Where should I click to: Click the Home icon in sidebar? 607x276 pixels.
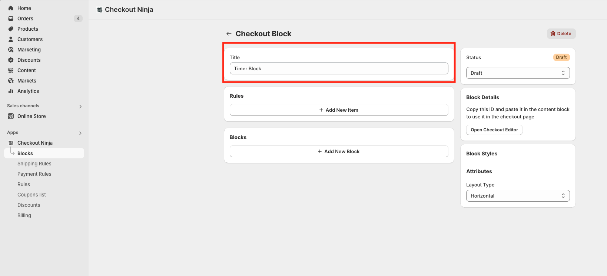[x=11, y=8]
